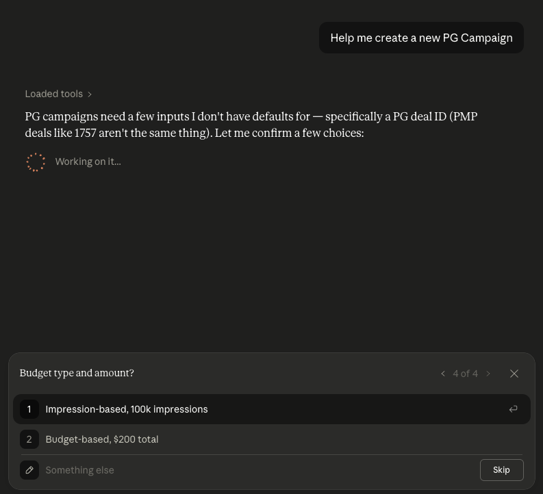
Task: Select Impression-based, 100k impressions option
Action: (272, 409)
